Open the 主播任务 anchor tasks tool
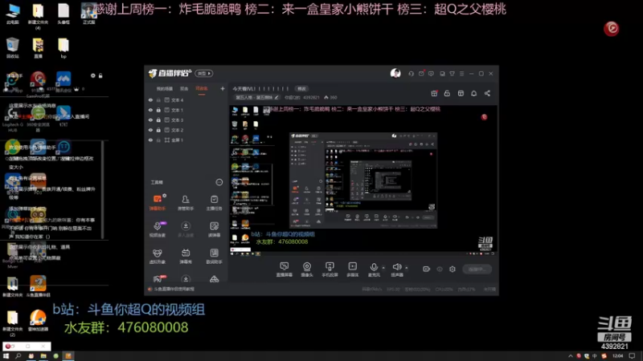The height and width of the screenshot is (361, 643). point(214,202)
